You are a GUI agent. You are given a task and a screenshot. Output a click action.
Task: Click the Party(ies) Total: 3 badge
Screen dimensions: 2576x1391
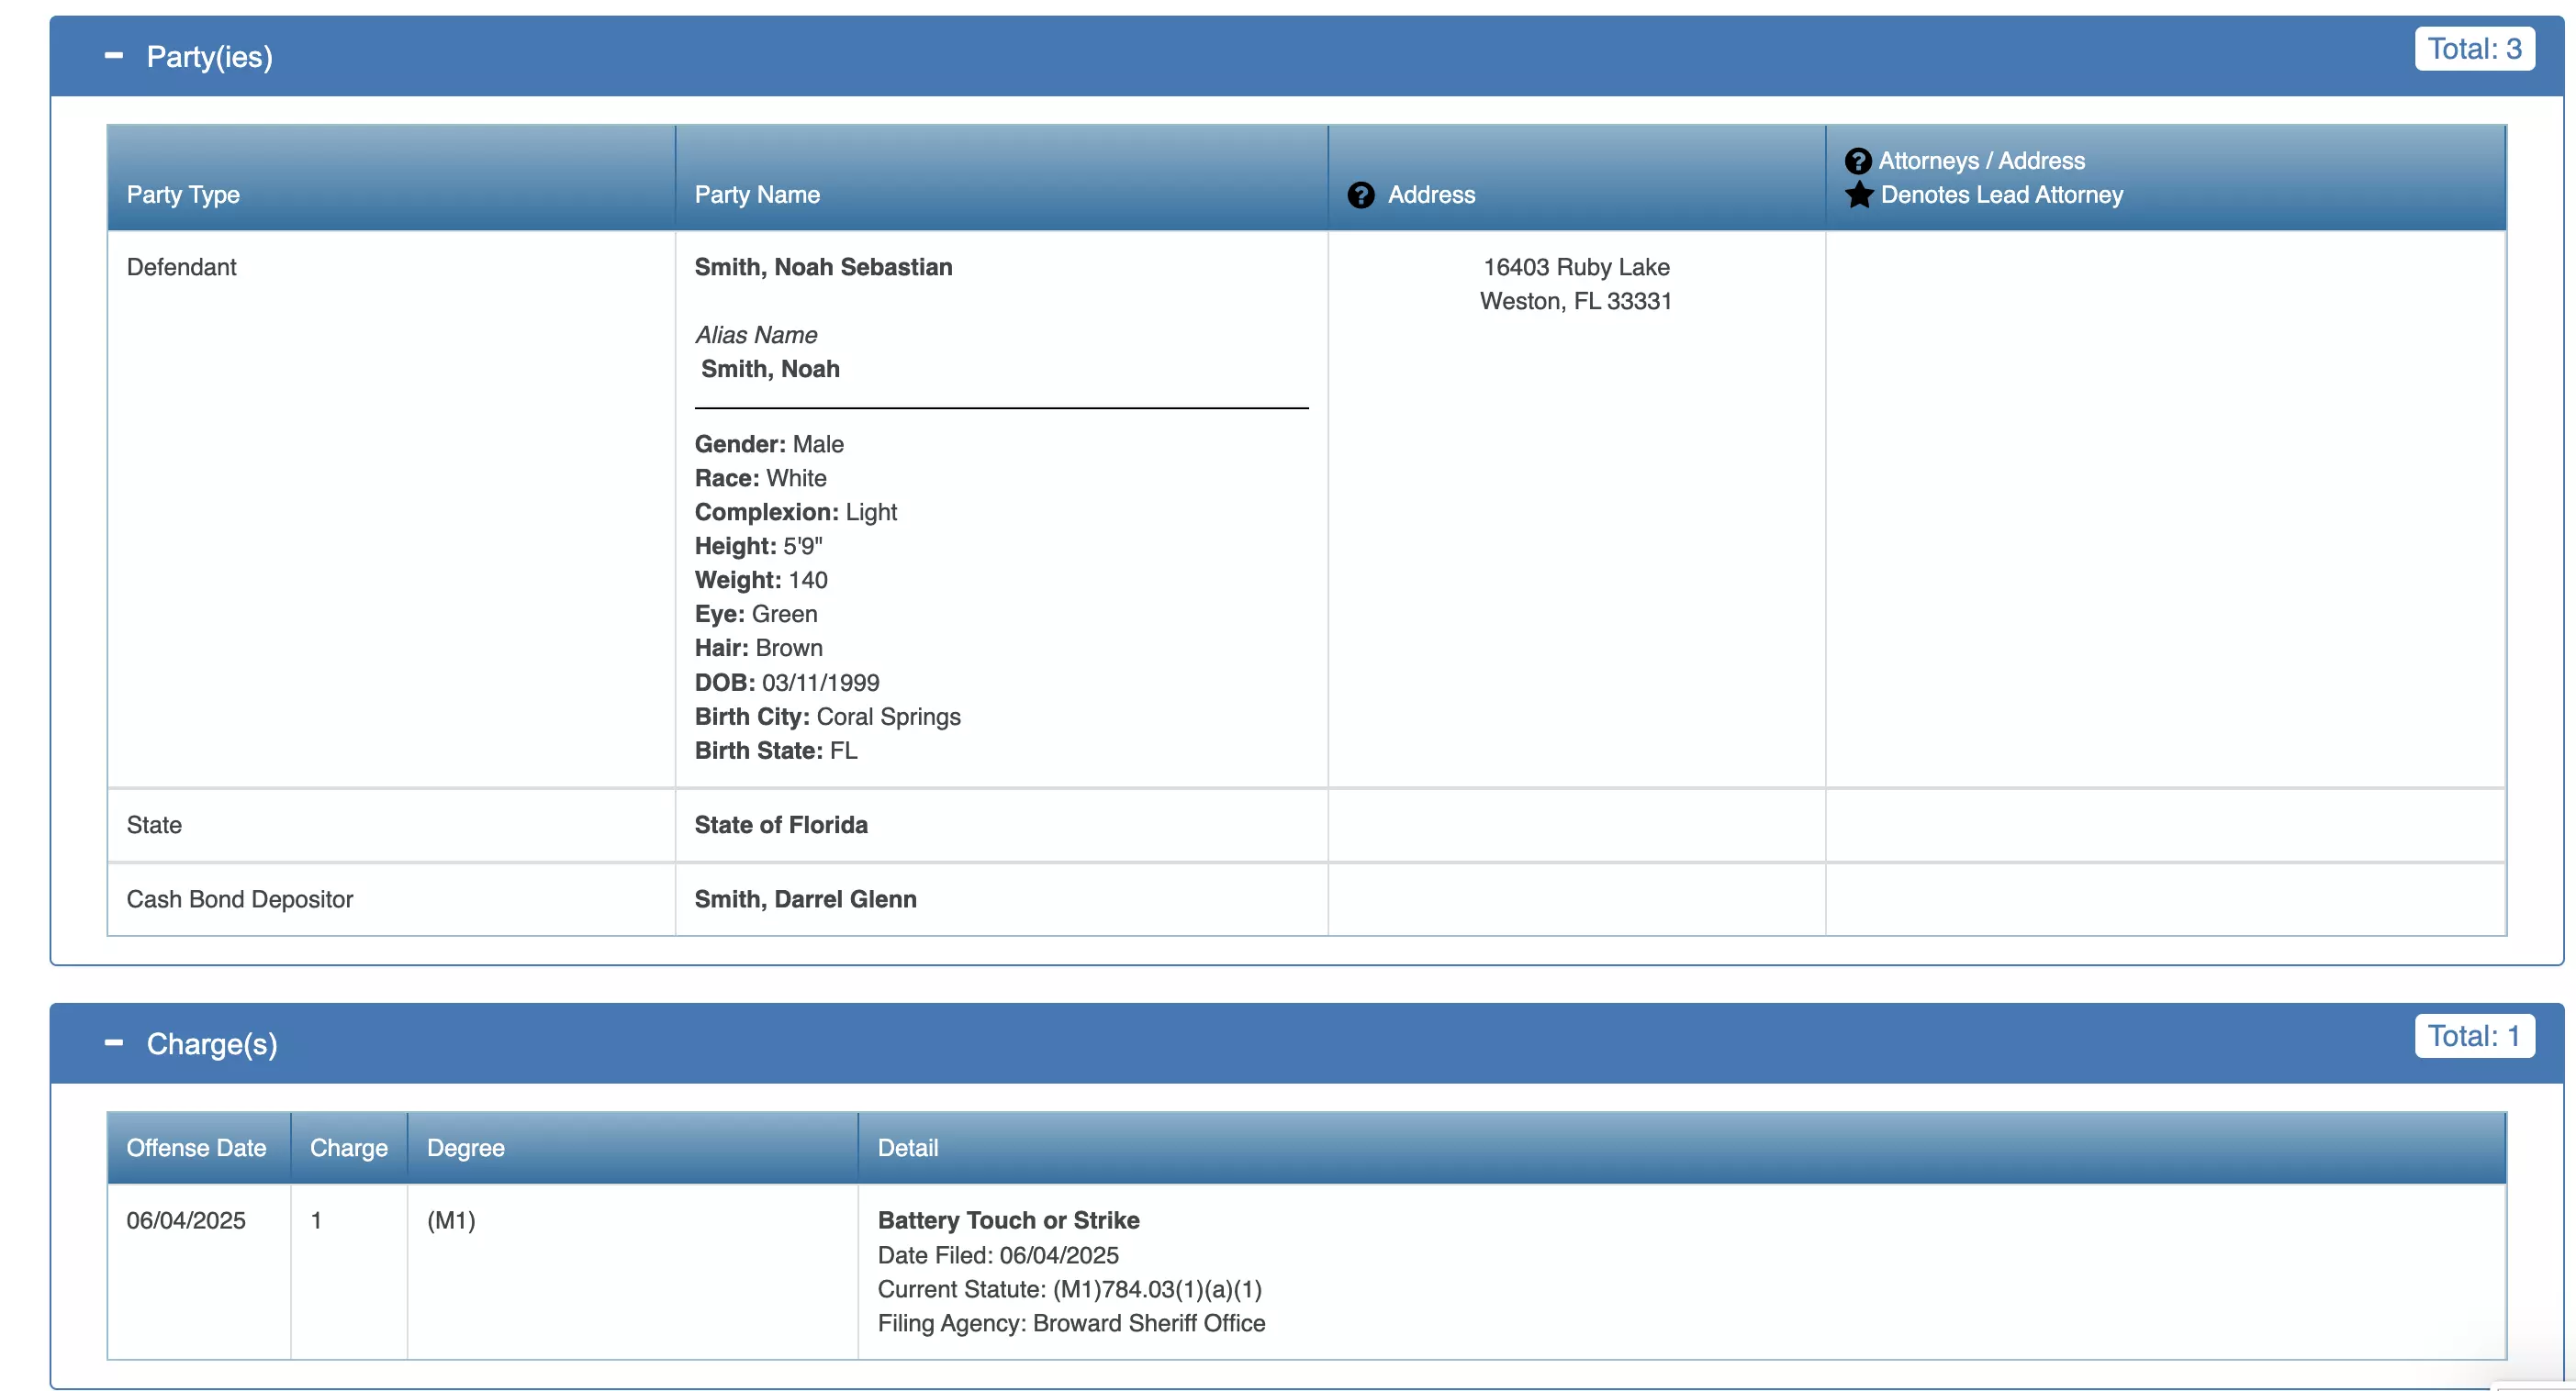[x=2474, y=49]
